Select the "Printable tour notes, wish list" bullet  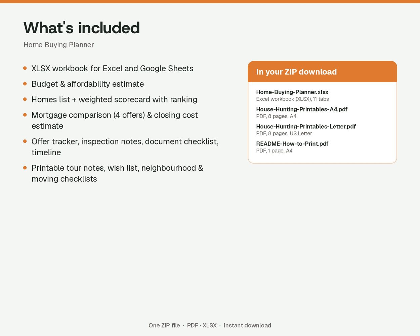click(117, 173)
